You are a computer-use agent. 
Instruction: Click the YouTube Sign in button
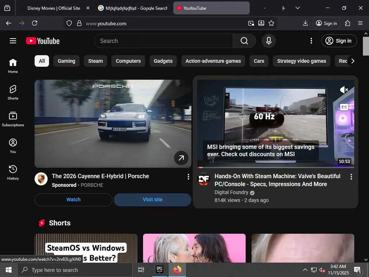[339, 41]
